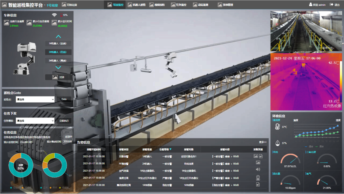Sort alarms by 告警等级 arrow

(x=170, y=149)
